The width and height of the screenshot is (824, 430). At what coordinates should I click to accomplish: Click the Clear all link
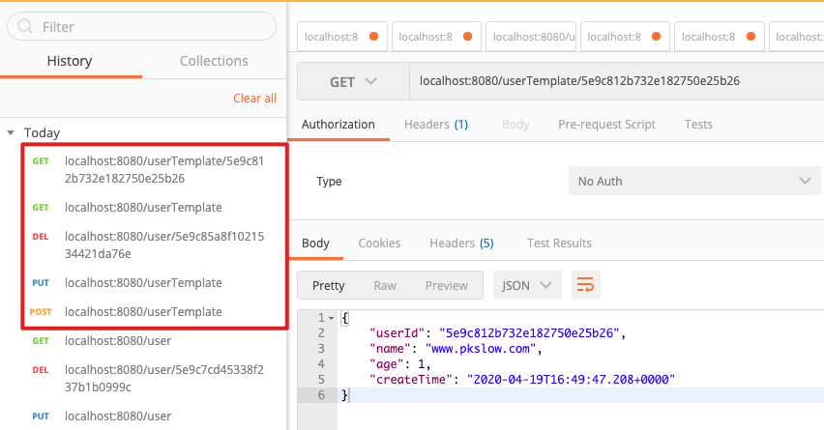click(255, 99)
